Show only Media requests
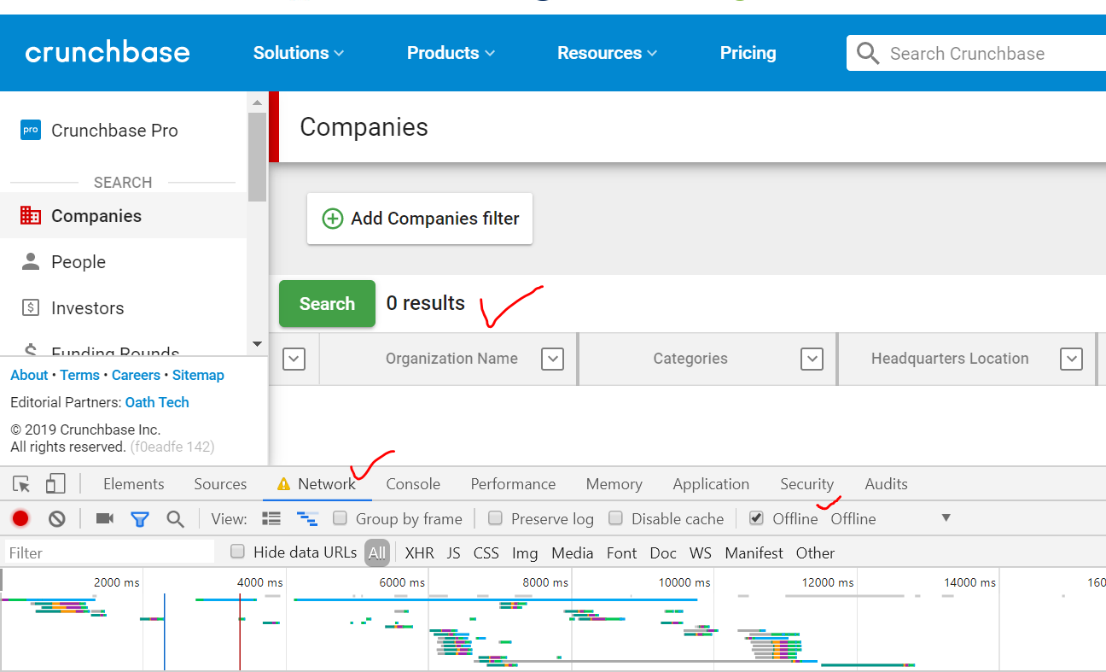The width and height of the screenshot is (1106, 672). [572, 552]
